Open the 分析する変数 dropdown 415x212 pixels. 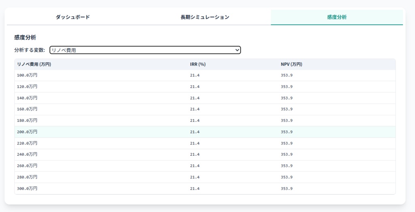145,50
